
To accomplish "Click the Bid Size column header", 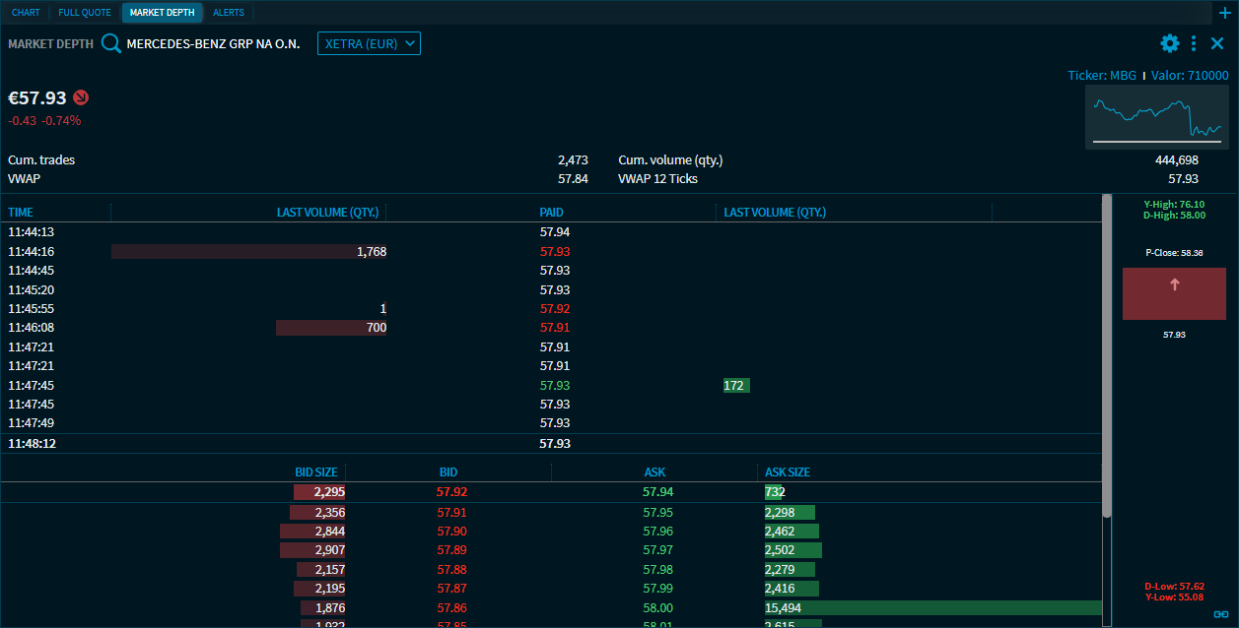I will [315, 472].
